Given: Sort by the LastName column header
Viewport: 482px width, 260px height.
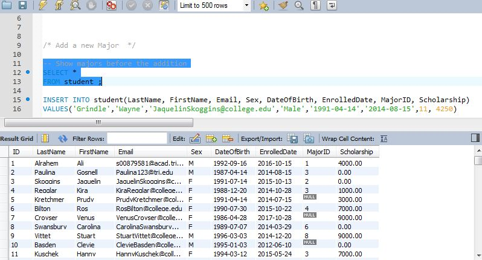Looking at the screenshot, I should (x=54, y=152).
